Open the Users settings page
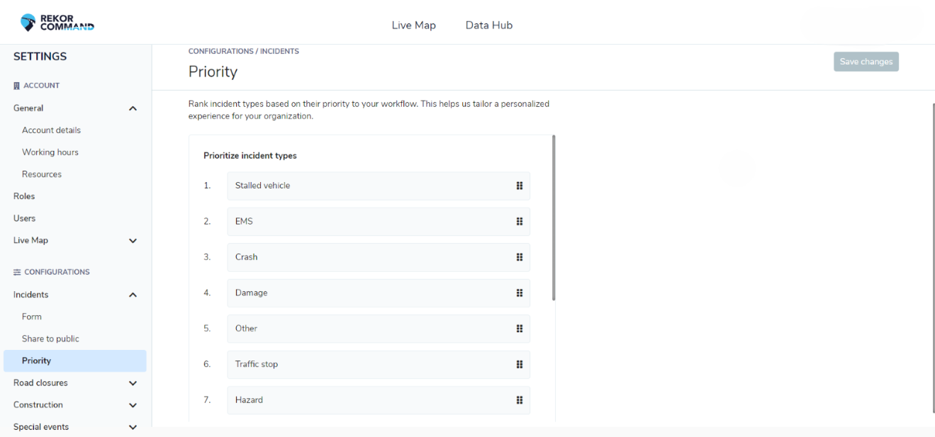Image resolution: width=935 pixels, height=437 pixels. pos(24,218)
